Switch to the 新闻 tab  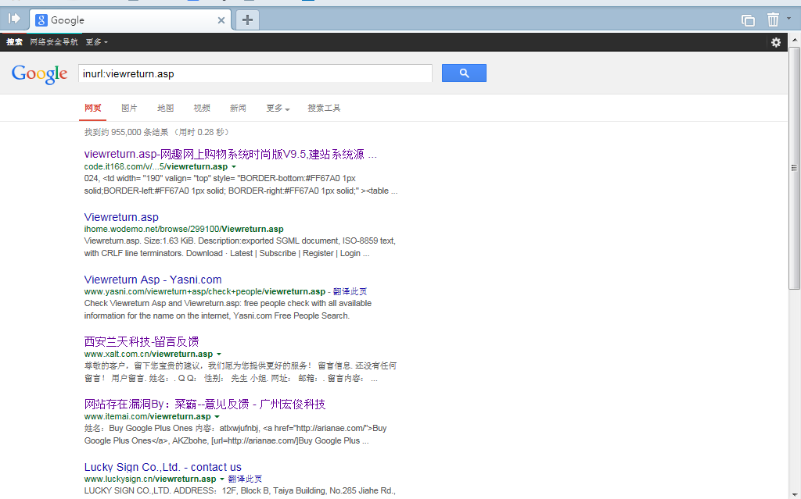[238, 109]
